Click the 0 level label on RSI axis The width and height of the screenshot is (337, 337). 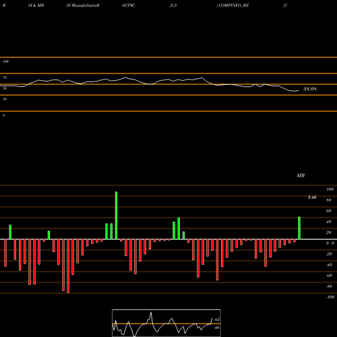(x=3, y=115)
